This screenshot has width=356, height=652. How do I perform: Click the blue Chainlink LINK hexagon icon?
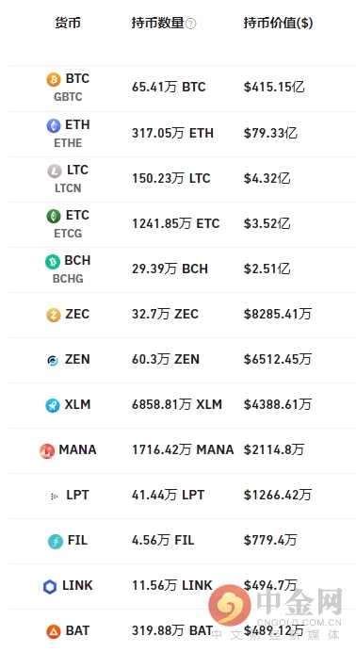point(49,587)
